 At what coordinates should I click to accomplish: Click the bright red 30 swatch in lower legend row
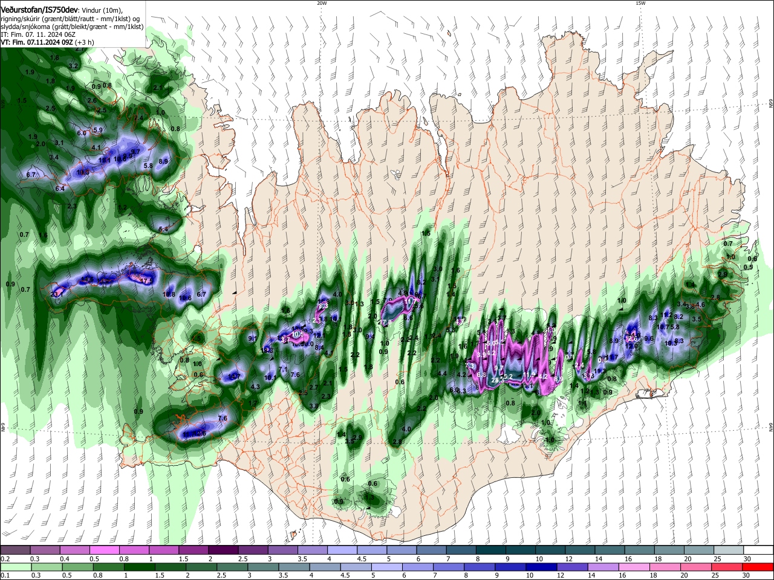[x=758, y=567]
